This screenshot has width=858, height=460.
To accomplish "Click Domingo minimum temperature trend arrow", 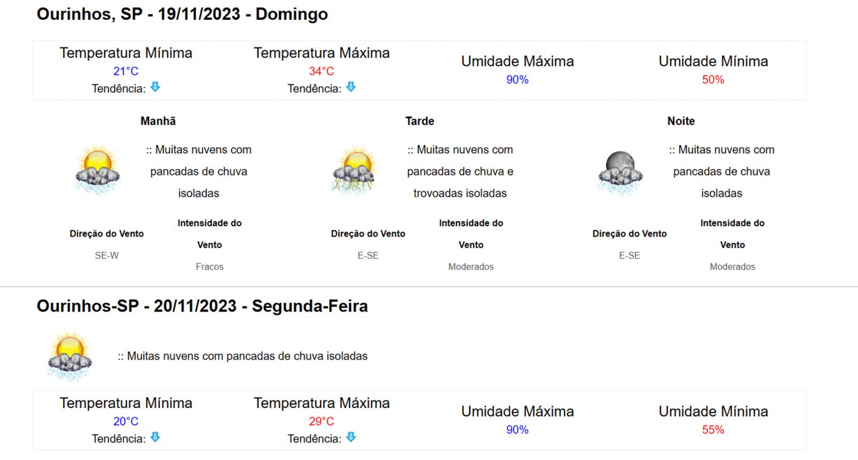I will (x=155, y=87).
